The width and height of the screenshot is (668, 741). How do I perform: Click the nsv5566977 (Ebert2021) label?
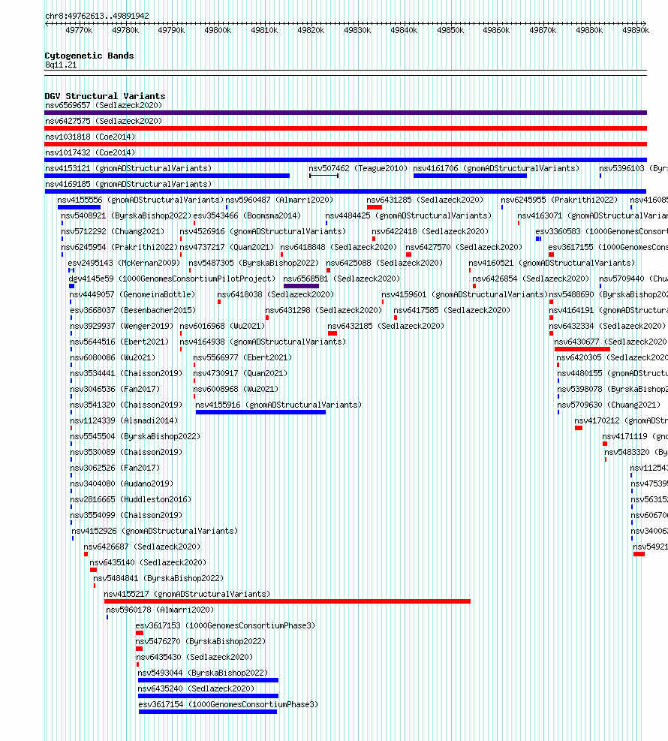point(243,357)
